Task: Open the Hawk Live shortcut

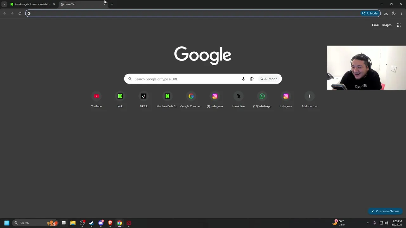Action: click(239, 100)
